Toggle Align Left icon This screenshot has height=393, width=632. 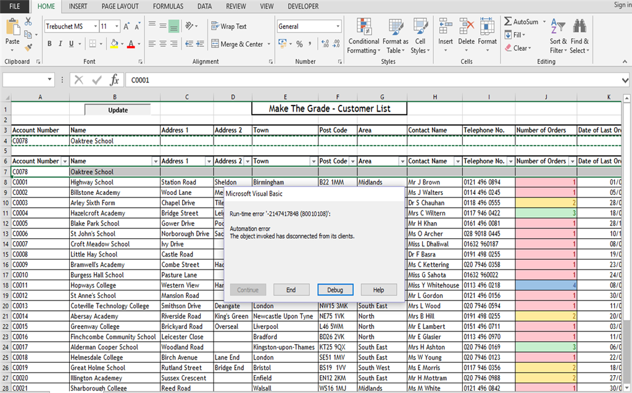(x=152, y=44)
